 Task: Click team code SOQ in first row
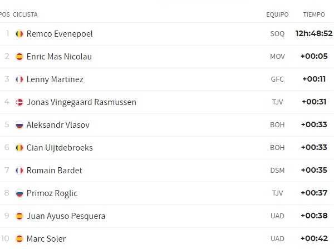coord(277,33)
